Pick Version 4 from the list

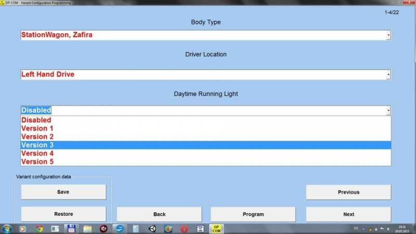coord(205,153)
